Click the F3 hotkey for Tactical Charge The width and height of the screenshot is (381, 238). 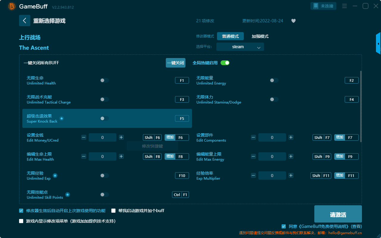coord(182,99)
